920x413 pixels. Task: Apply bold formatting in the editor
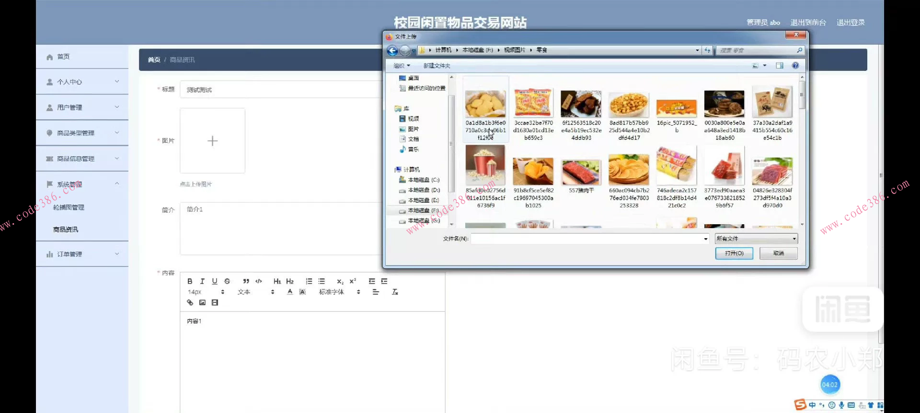pos(190,281)
